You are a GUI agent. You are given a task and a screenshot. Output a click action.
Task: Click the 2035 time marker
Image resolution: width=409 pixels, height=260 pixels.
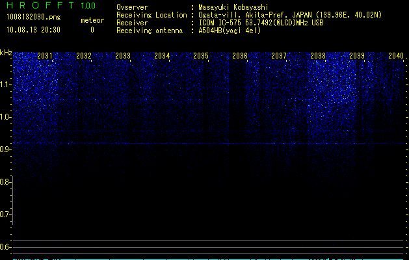tap(200, 56)
